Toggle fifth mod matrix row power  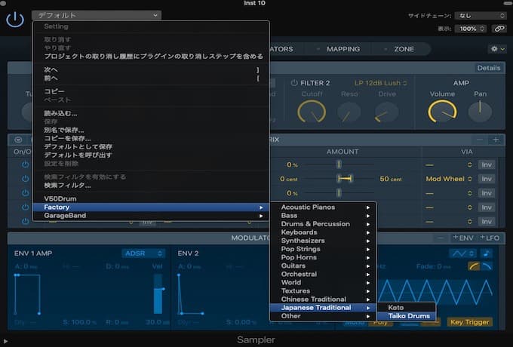tap(25, 222)
